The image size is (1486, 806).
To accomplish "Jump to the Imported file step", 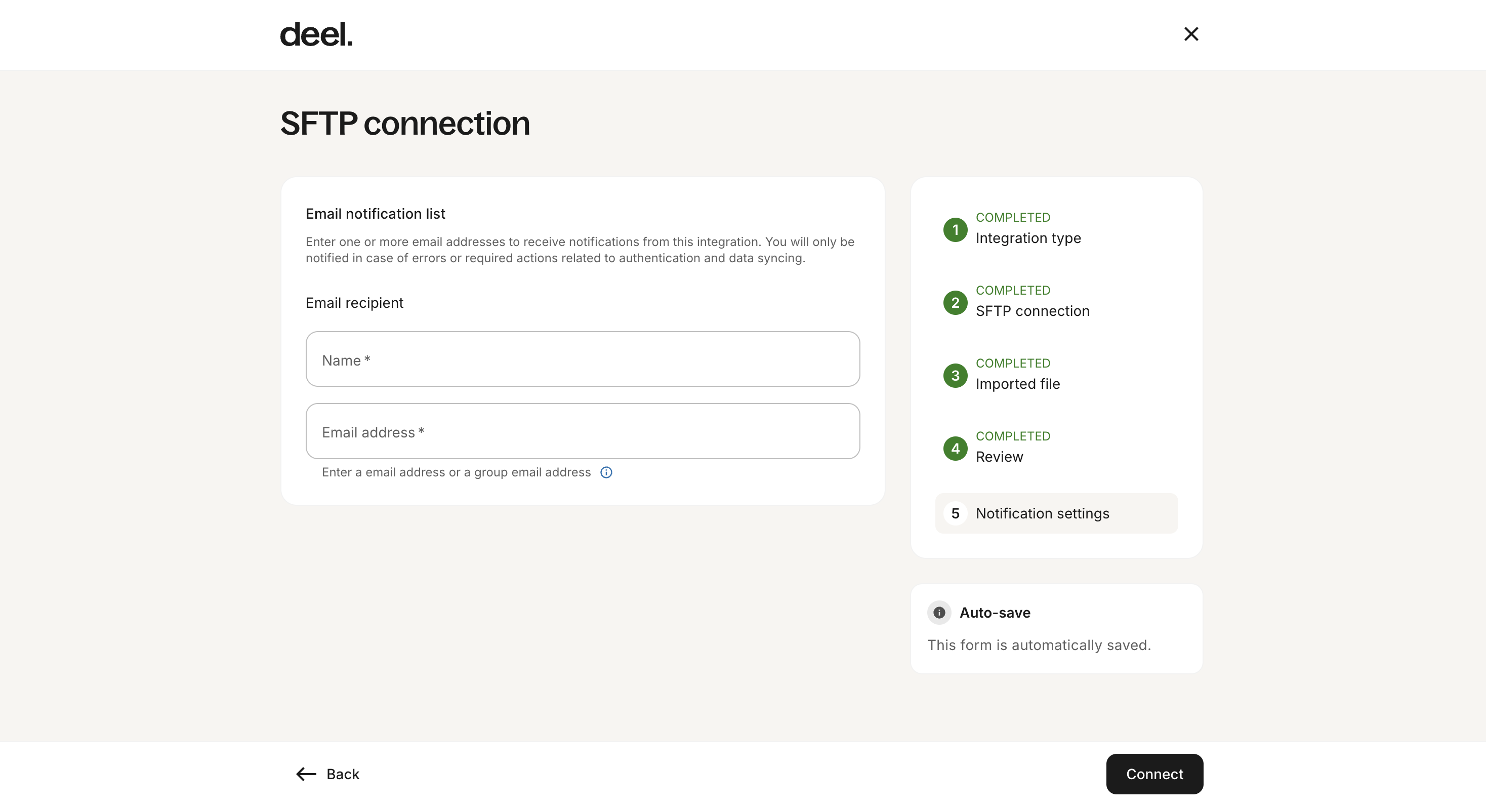I will tap(1018, 384).
